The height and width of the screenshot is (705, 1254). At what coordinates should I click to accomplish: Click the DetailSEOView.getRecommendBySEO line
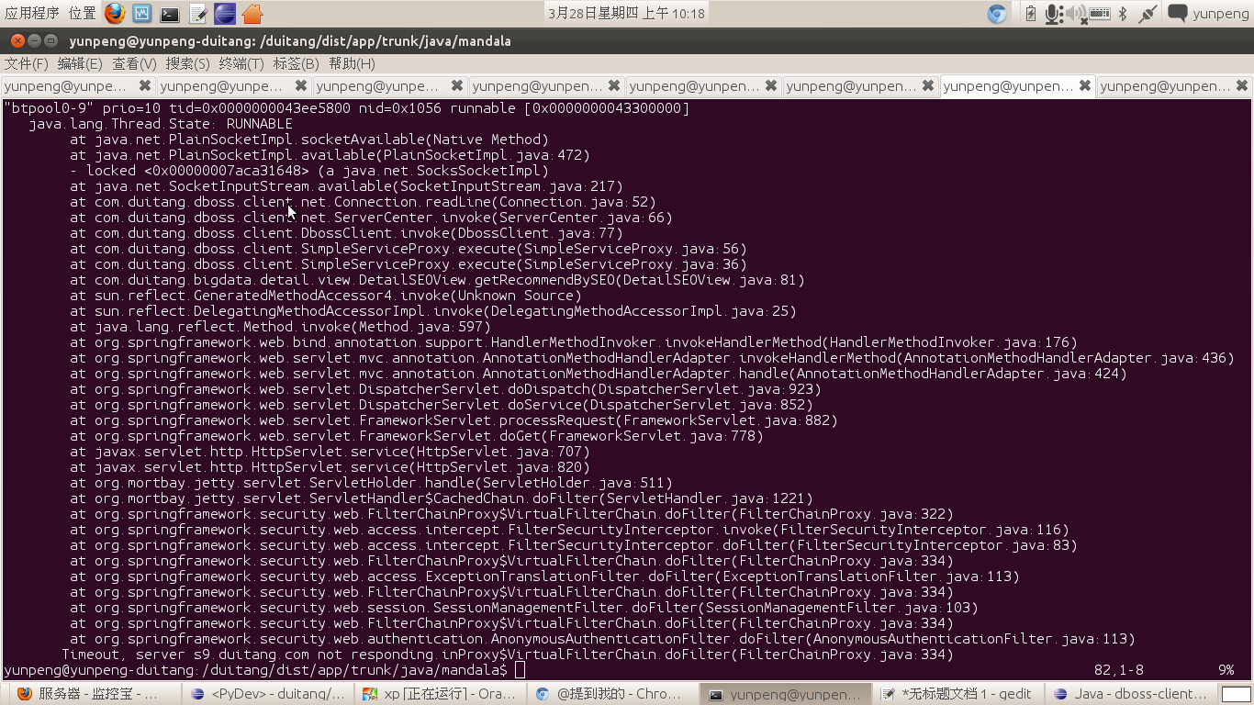tap(437, 280)
